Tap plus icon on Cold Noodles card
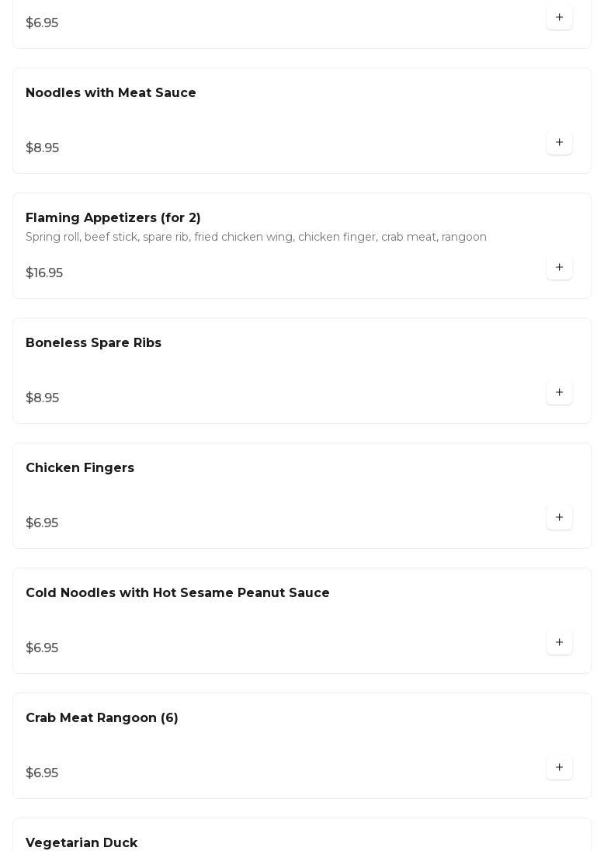The image size is (604, 851). point(559,643)
